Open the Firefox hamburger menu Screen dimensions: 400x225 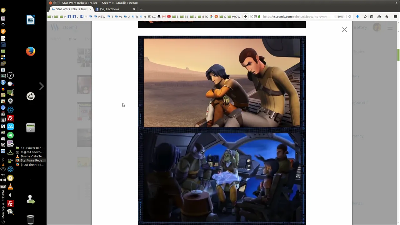395,17
